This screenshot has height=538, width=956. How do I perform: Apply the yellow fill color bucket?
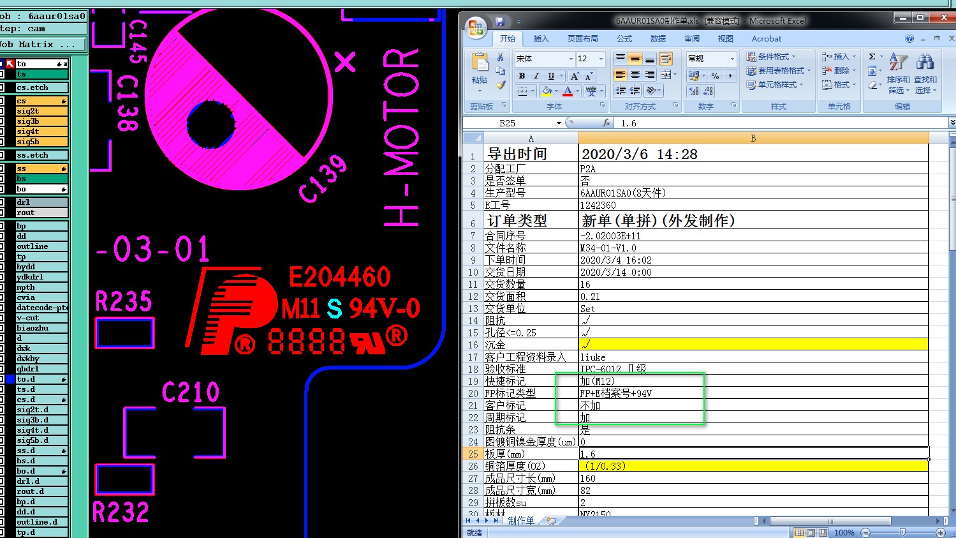point(547,91)
